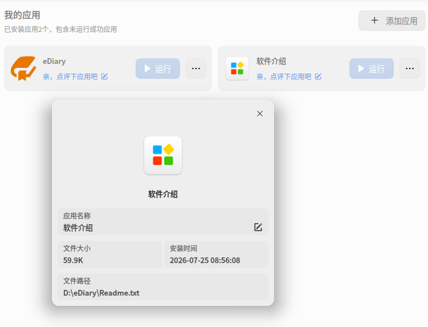Click the eDiary app name text
Image resolution: width=428 pixels, height=327 pixels.
point(54,61)
